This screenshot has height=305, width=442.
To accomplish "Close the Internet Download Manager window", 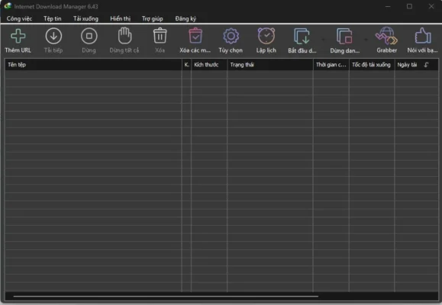I will tap(431, 6).
